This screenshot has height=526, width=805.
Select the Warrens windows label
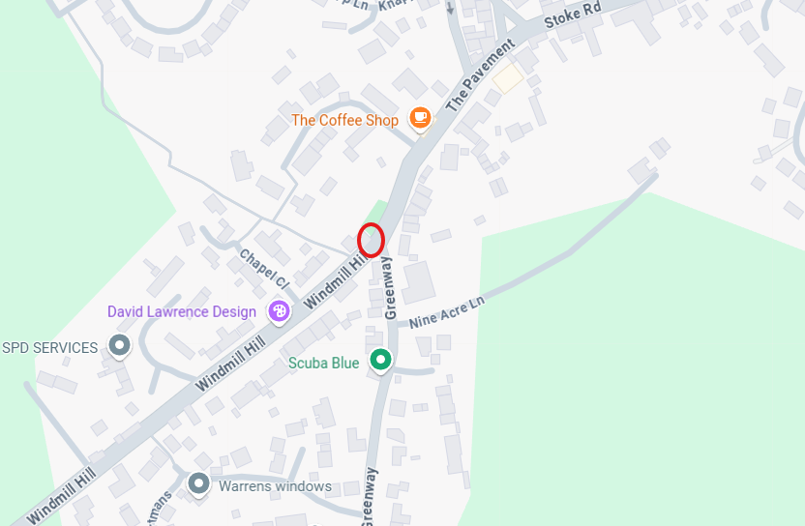275,486
